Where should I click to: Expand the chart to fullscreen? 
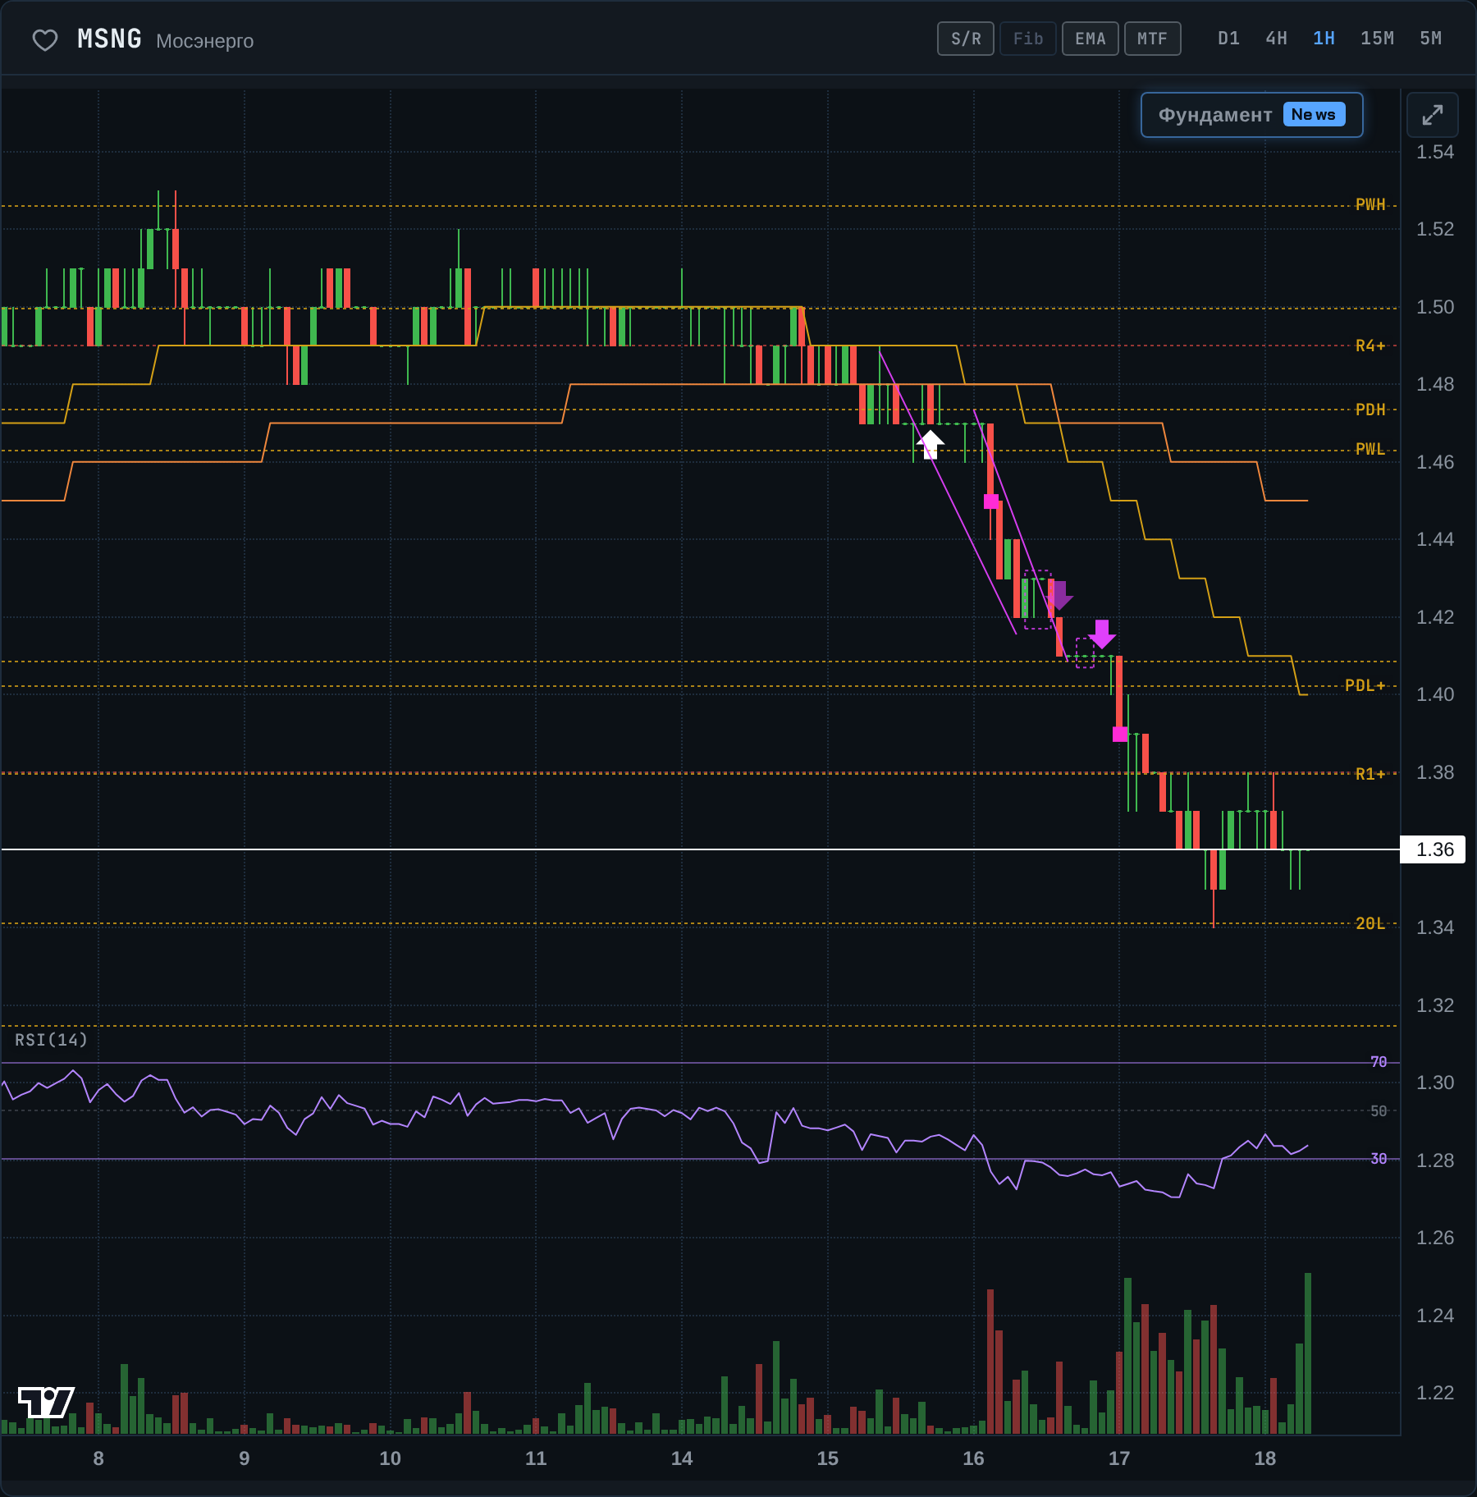click(x=1432, y=115)
